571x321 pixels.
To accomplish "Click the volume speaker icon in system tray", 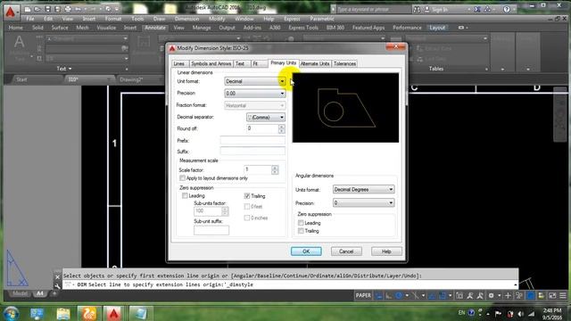I will pyautogui.click(x=520, y=313).
